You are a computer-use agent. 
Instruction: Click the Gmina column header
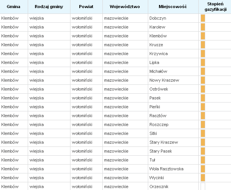[13, 7]
